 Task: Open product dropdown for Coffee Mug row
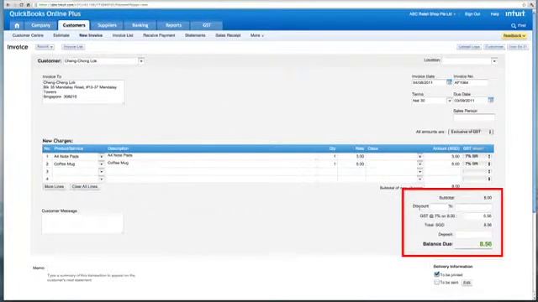click(x=101, y=164)
